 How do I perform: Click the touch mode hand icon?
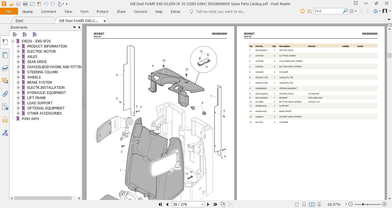point(59,4)
